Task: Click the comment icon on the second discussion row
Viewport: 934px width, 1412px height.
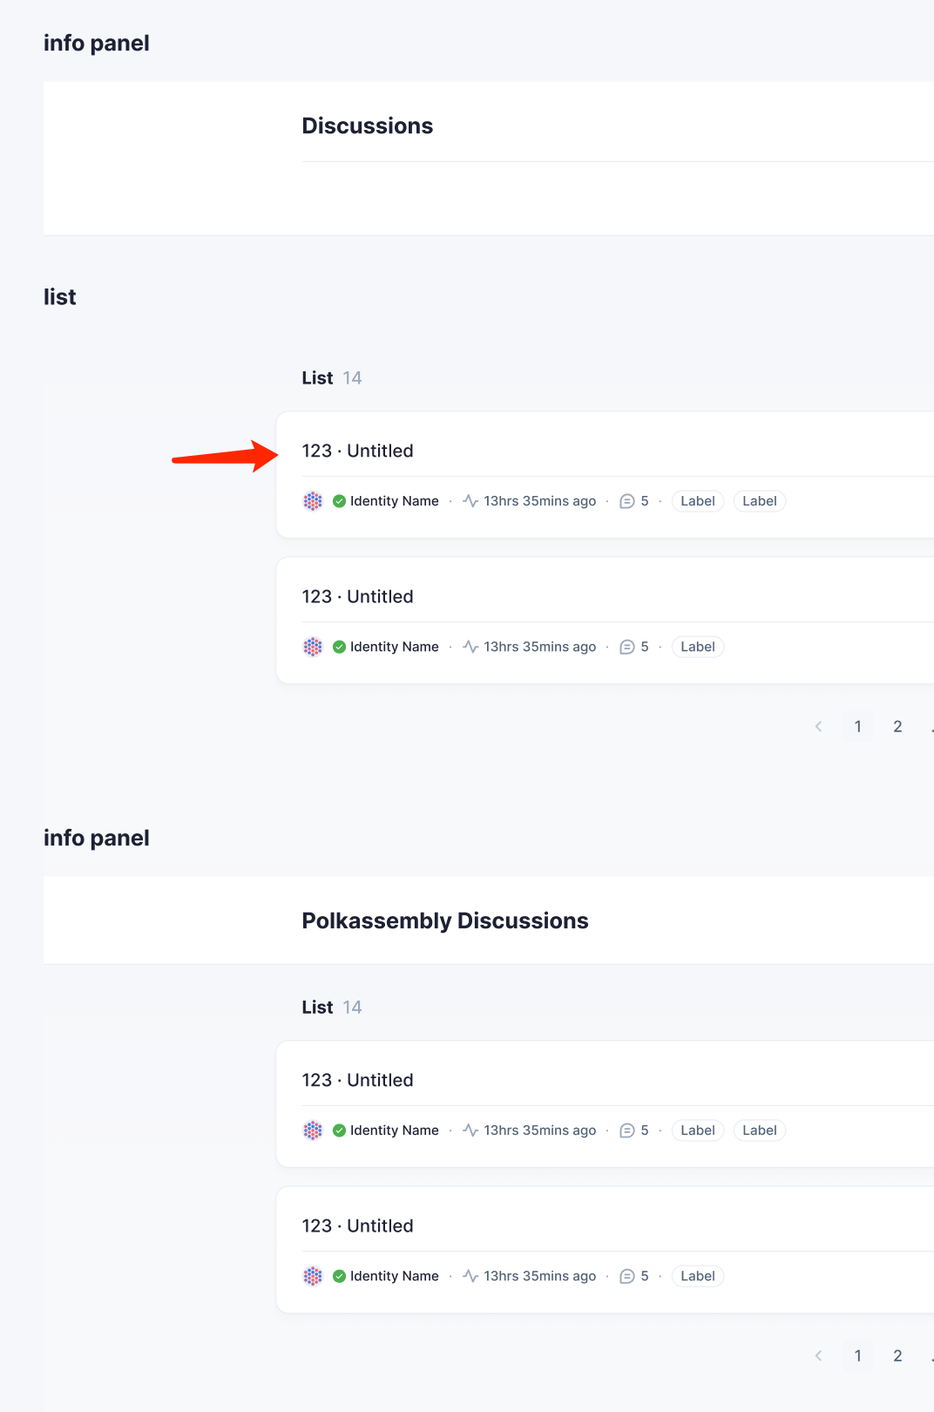Action: point(627,647)
